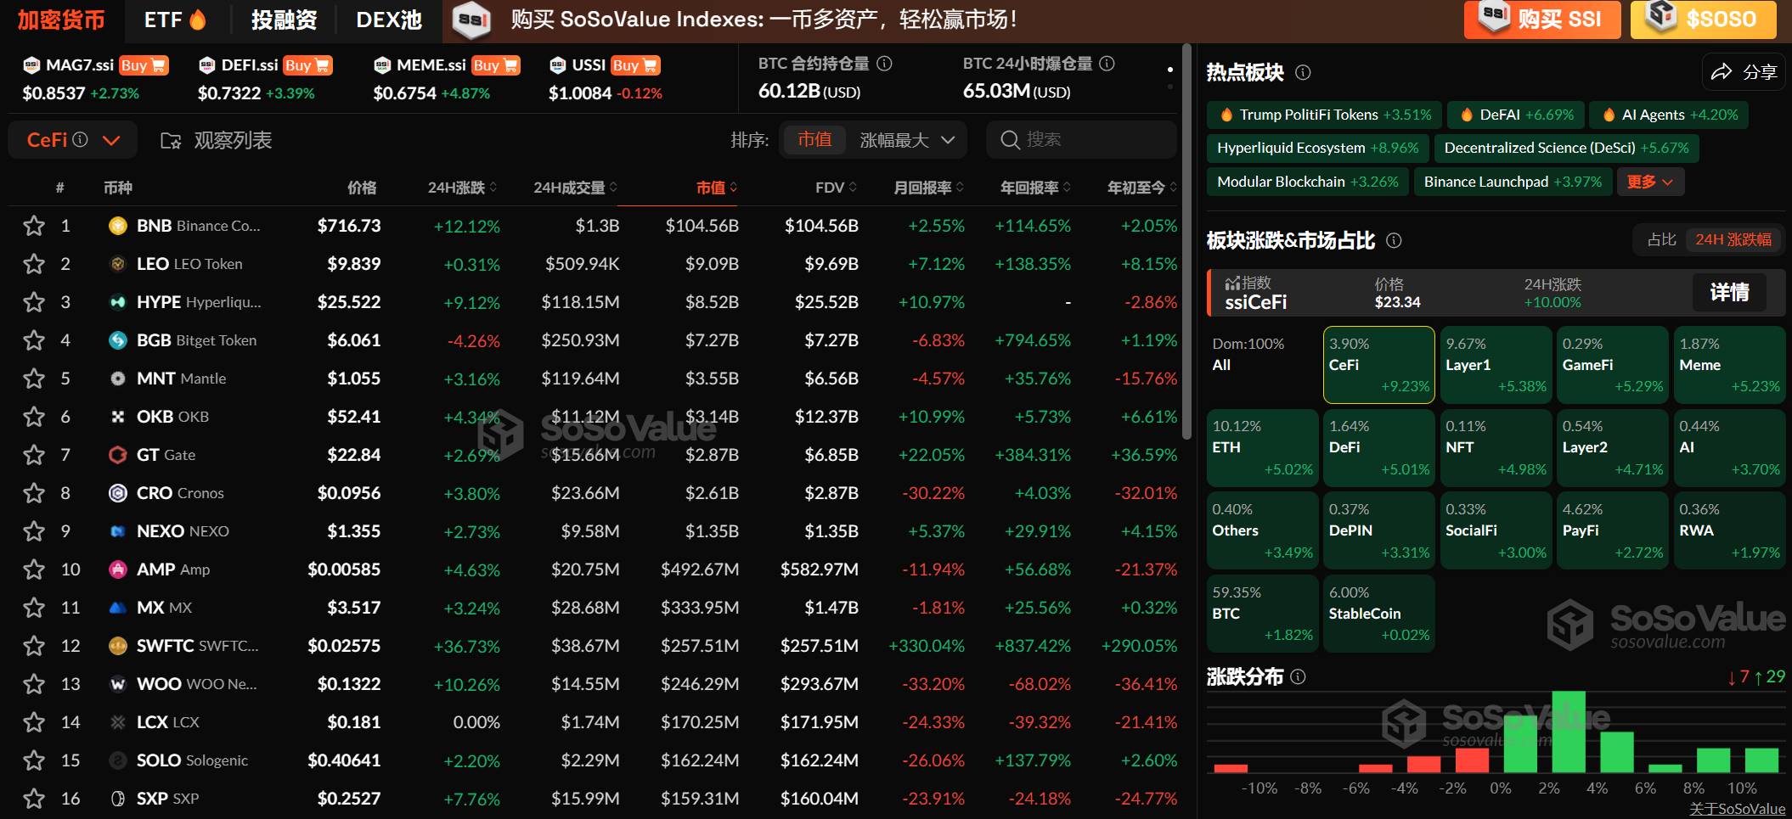Click the SSI cube logo in banner

point(472,20)
